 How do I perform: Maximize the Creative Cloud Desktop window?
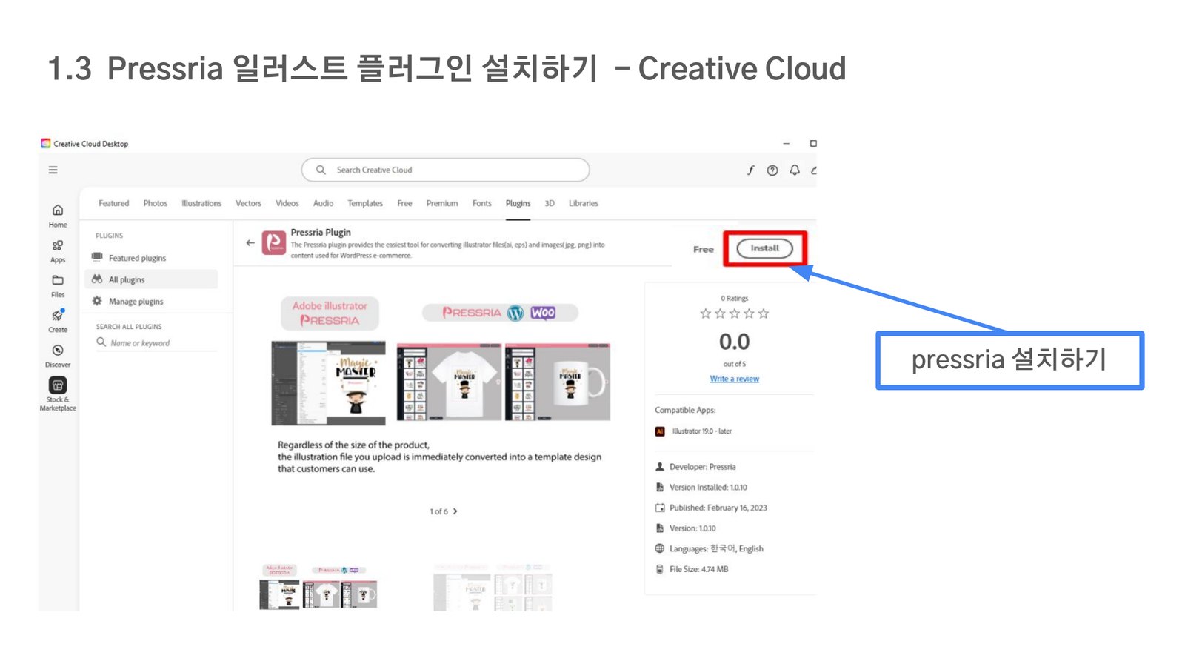(x=813, y=143)
